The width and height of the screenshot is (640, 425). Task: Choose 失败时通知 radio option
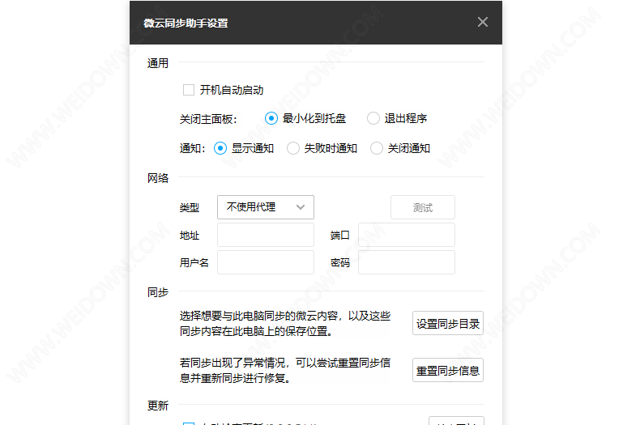pyautogui.click(x=292, y=148)
